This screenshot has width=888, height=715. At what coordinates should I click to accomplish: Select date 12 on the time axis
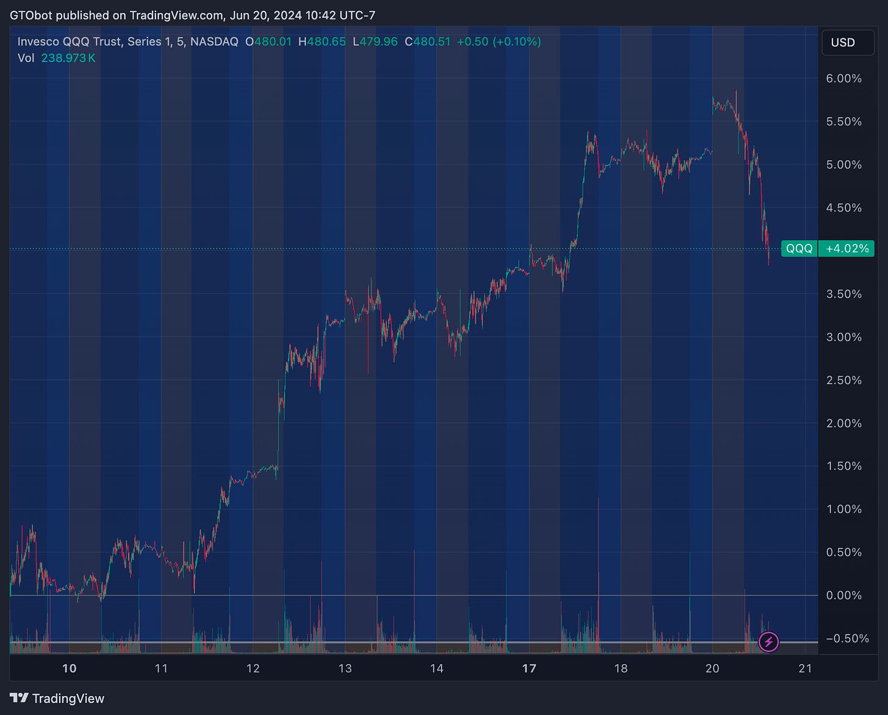click(x=252, y=669)
